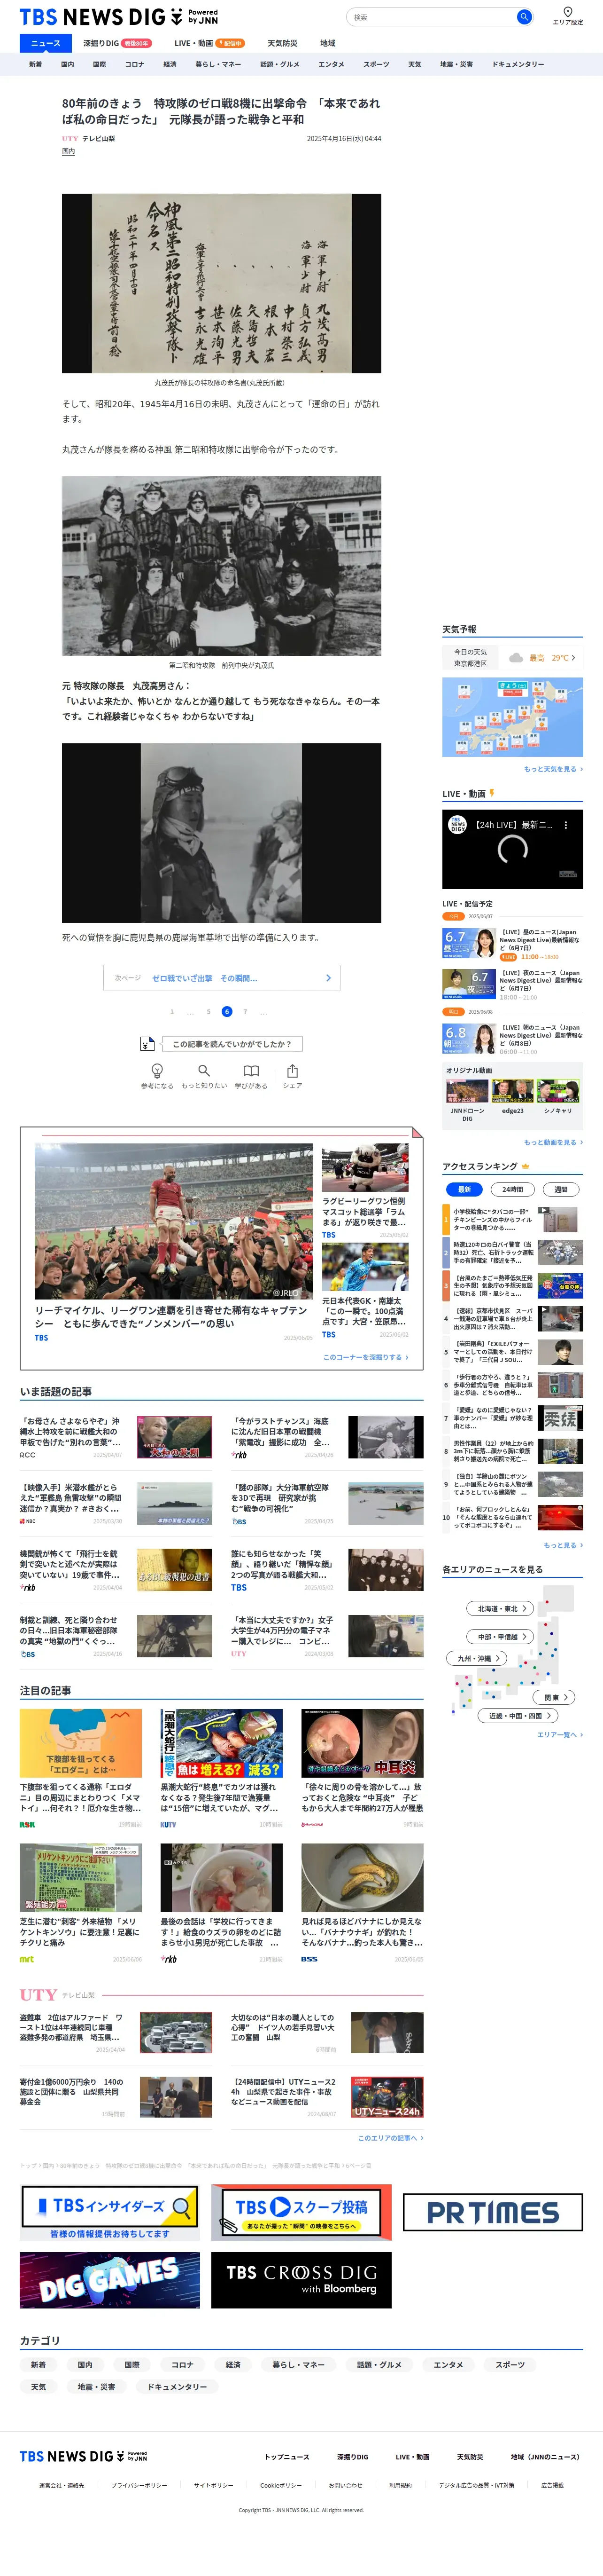The image size is (603, 2576).
Task: Go to article page 5
Action: coord(209,1012)
